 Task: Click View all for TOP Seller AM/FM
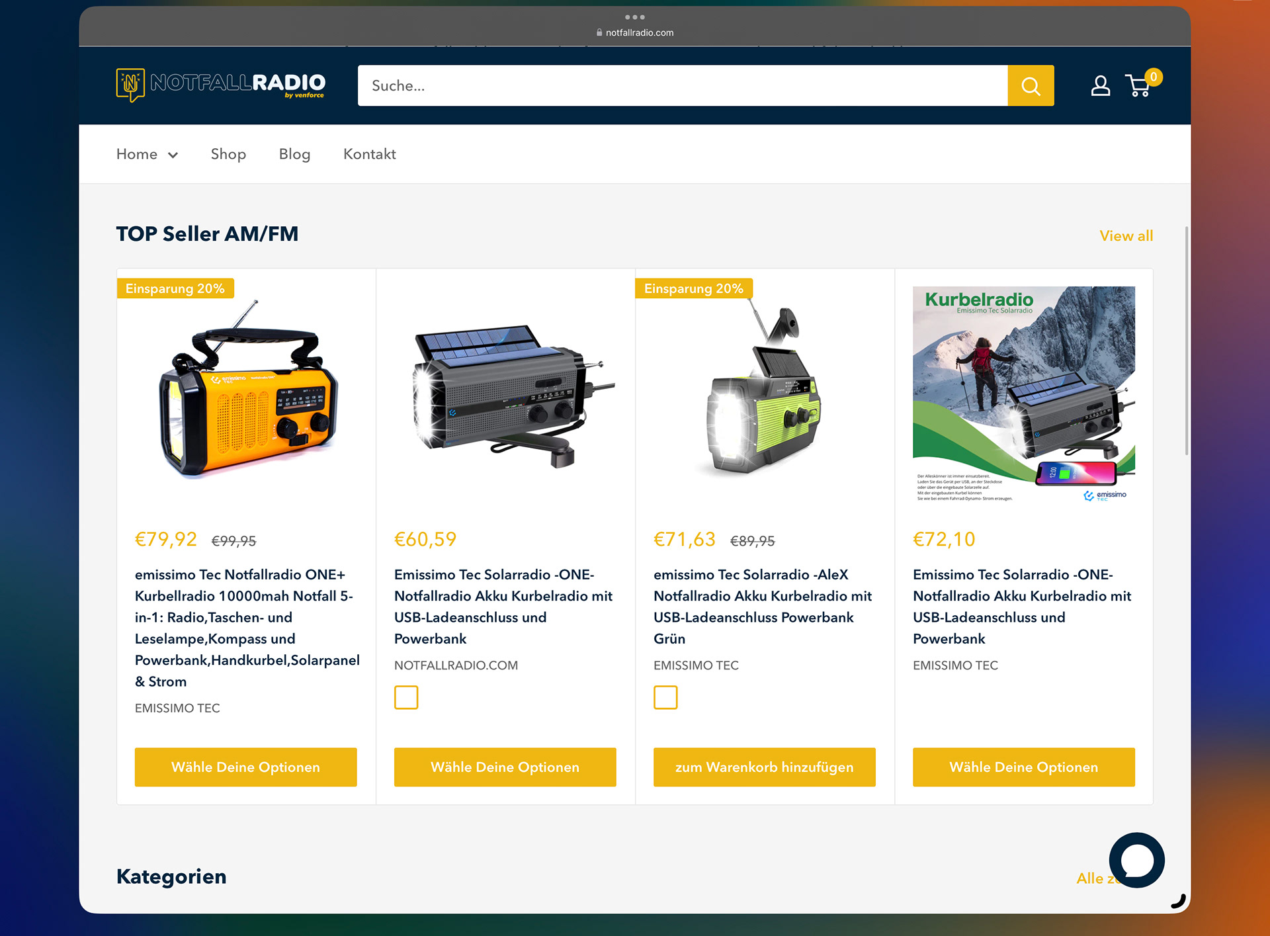pos(1126,235)
